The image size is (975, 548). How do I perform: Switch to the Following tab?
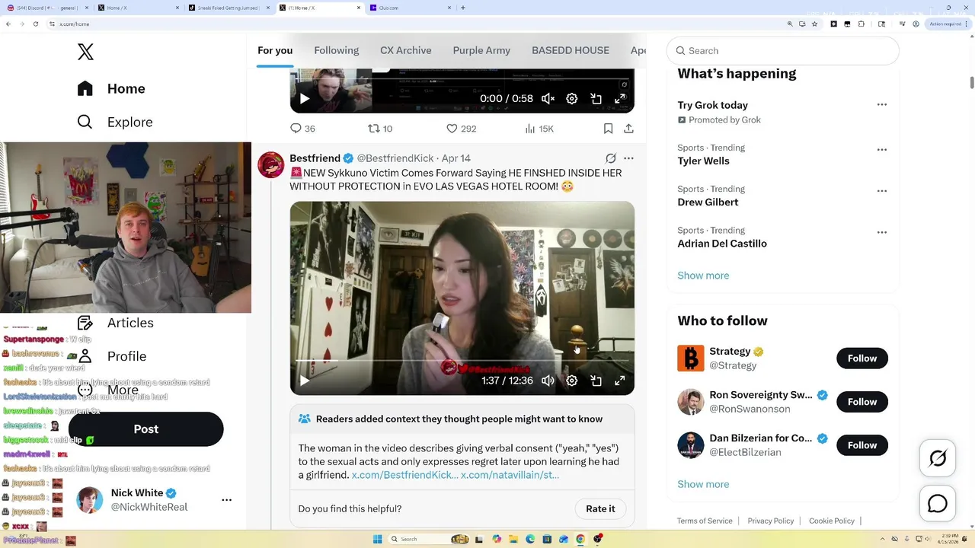click(336, 50)
